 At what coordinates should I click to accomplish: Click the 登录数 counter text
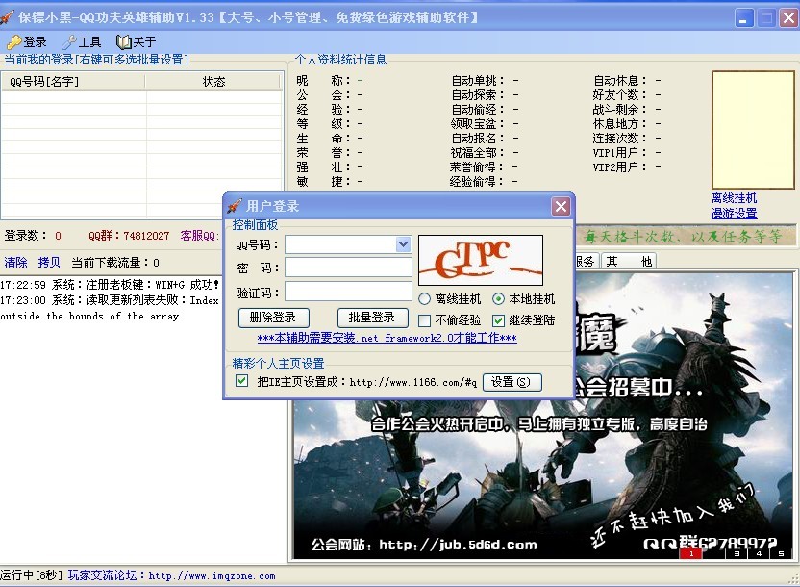[33, 236]
